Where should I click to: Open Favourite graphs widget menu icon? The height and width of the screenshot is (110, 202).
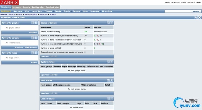(x=33, y=23)
